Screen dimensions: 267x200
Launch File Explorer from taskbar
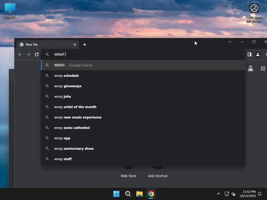pos(139,194)
